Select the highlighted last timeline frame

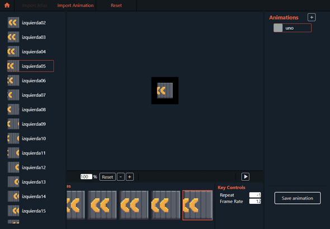[197, 205]
